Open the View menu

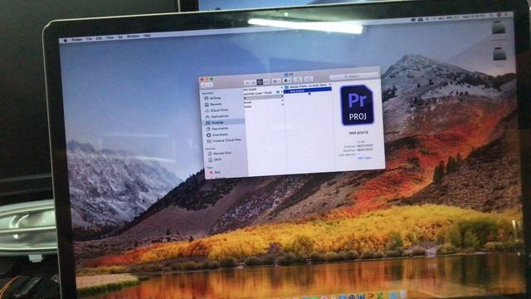coord(110,37)
